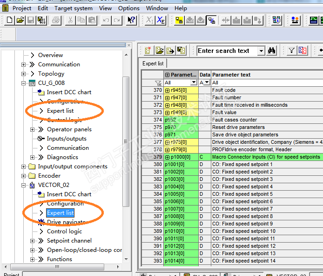Clear table filters with funnel-X icon
The width and height of the screenshot is (323, 276).
(158, 83)
